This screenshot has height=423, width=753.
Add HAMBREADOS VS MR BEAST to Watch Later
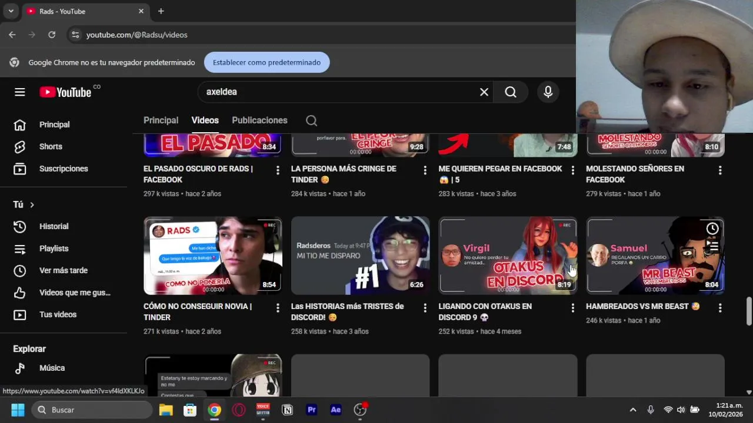pyautogui.click(x=712, y=229)
